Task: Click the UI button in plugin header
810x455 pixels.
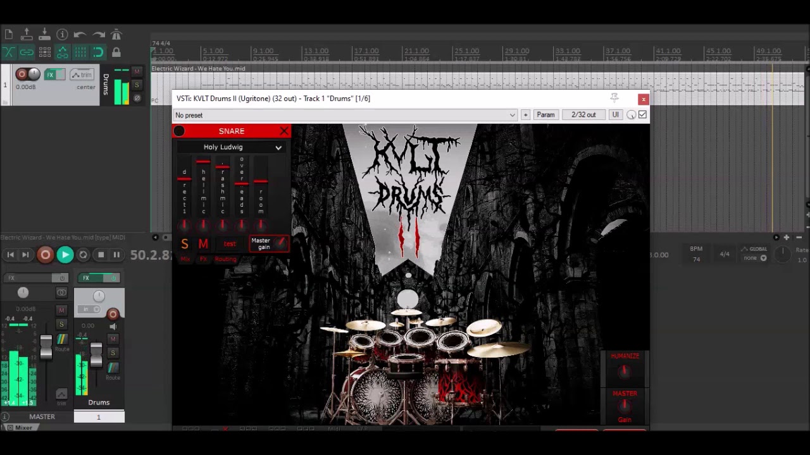Action: click(x=615, y=115)
